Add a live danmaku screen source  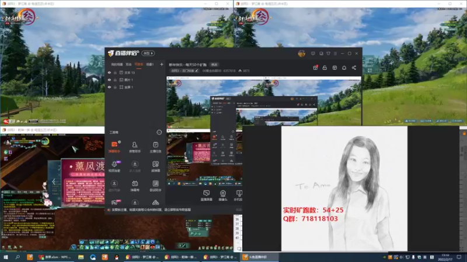pos(206,196)
